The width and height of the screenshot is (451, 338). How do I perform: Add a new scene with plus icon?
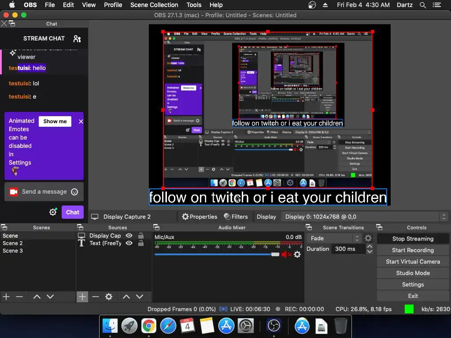[6, 297]
